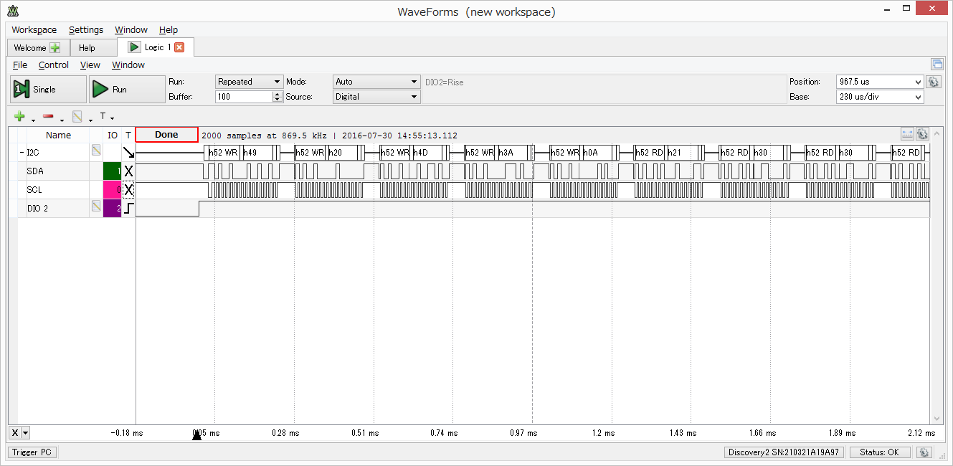
Task: Click the SDA trigger X condition
Action: tap(128, 171)
